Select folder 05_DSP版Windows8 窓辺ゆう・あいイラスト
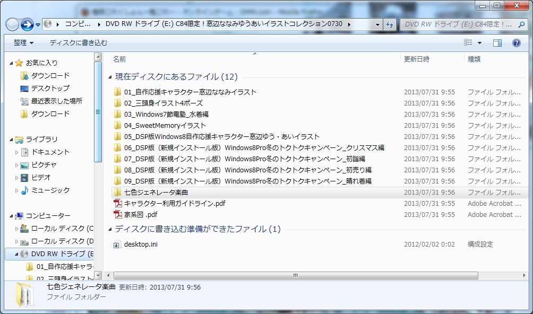Screen dimensions: 533x314 click(x=221, y=137)
